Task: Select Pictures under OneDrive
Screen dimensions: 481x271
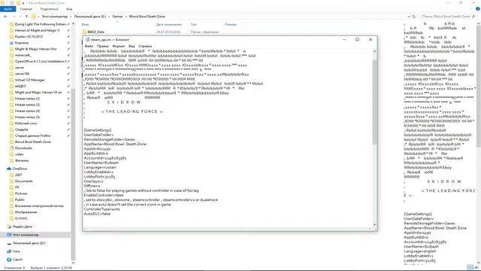Action: [x=21, y=193]
